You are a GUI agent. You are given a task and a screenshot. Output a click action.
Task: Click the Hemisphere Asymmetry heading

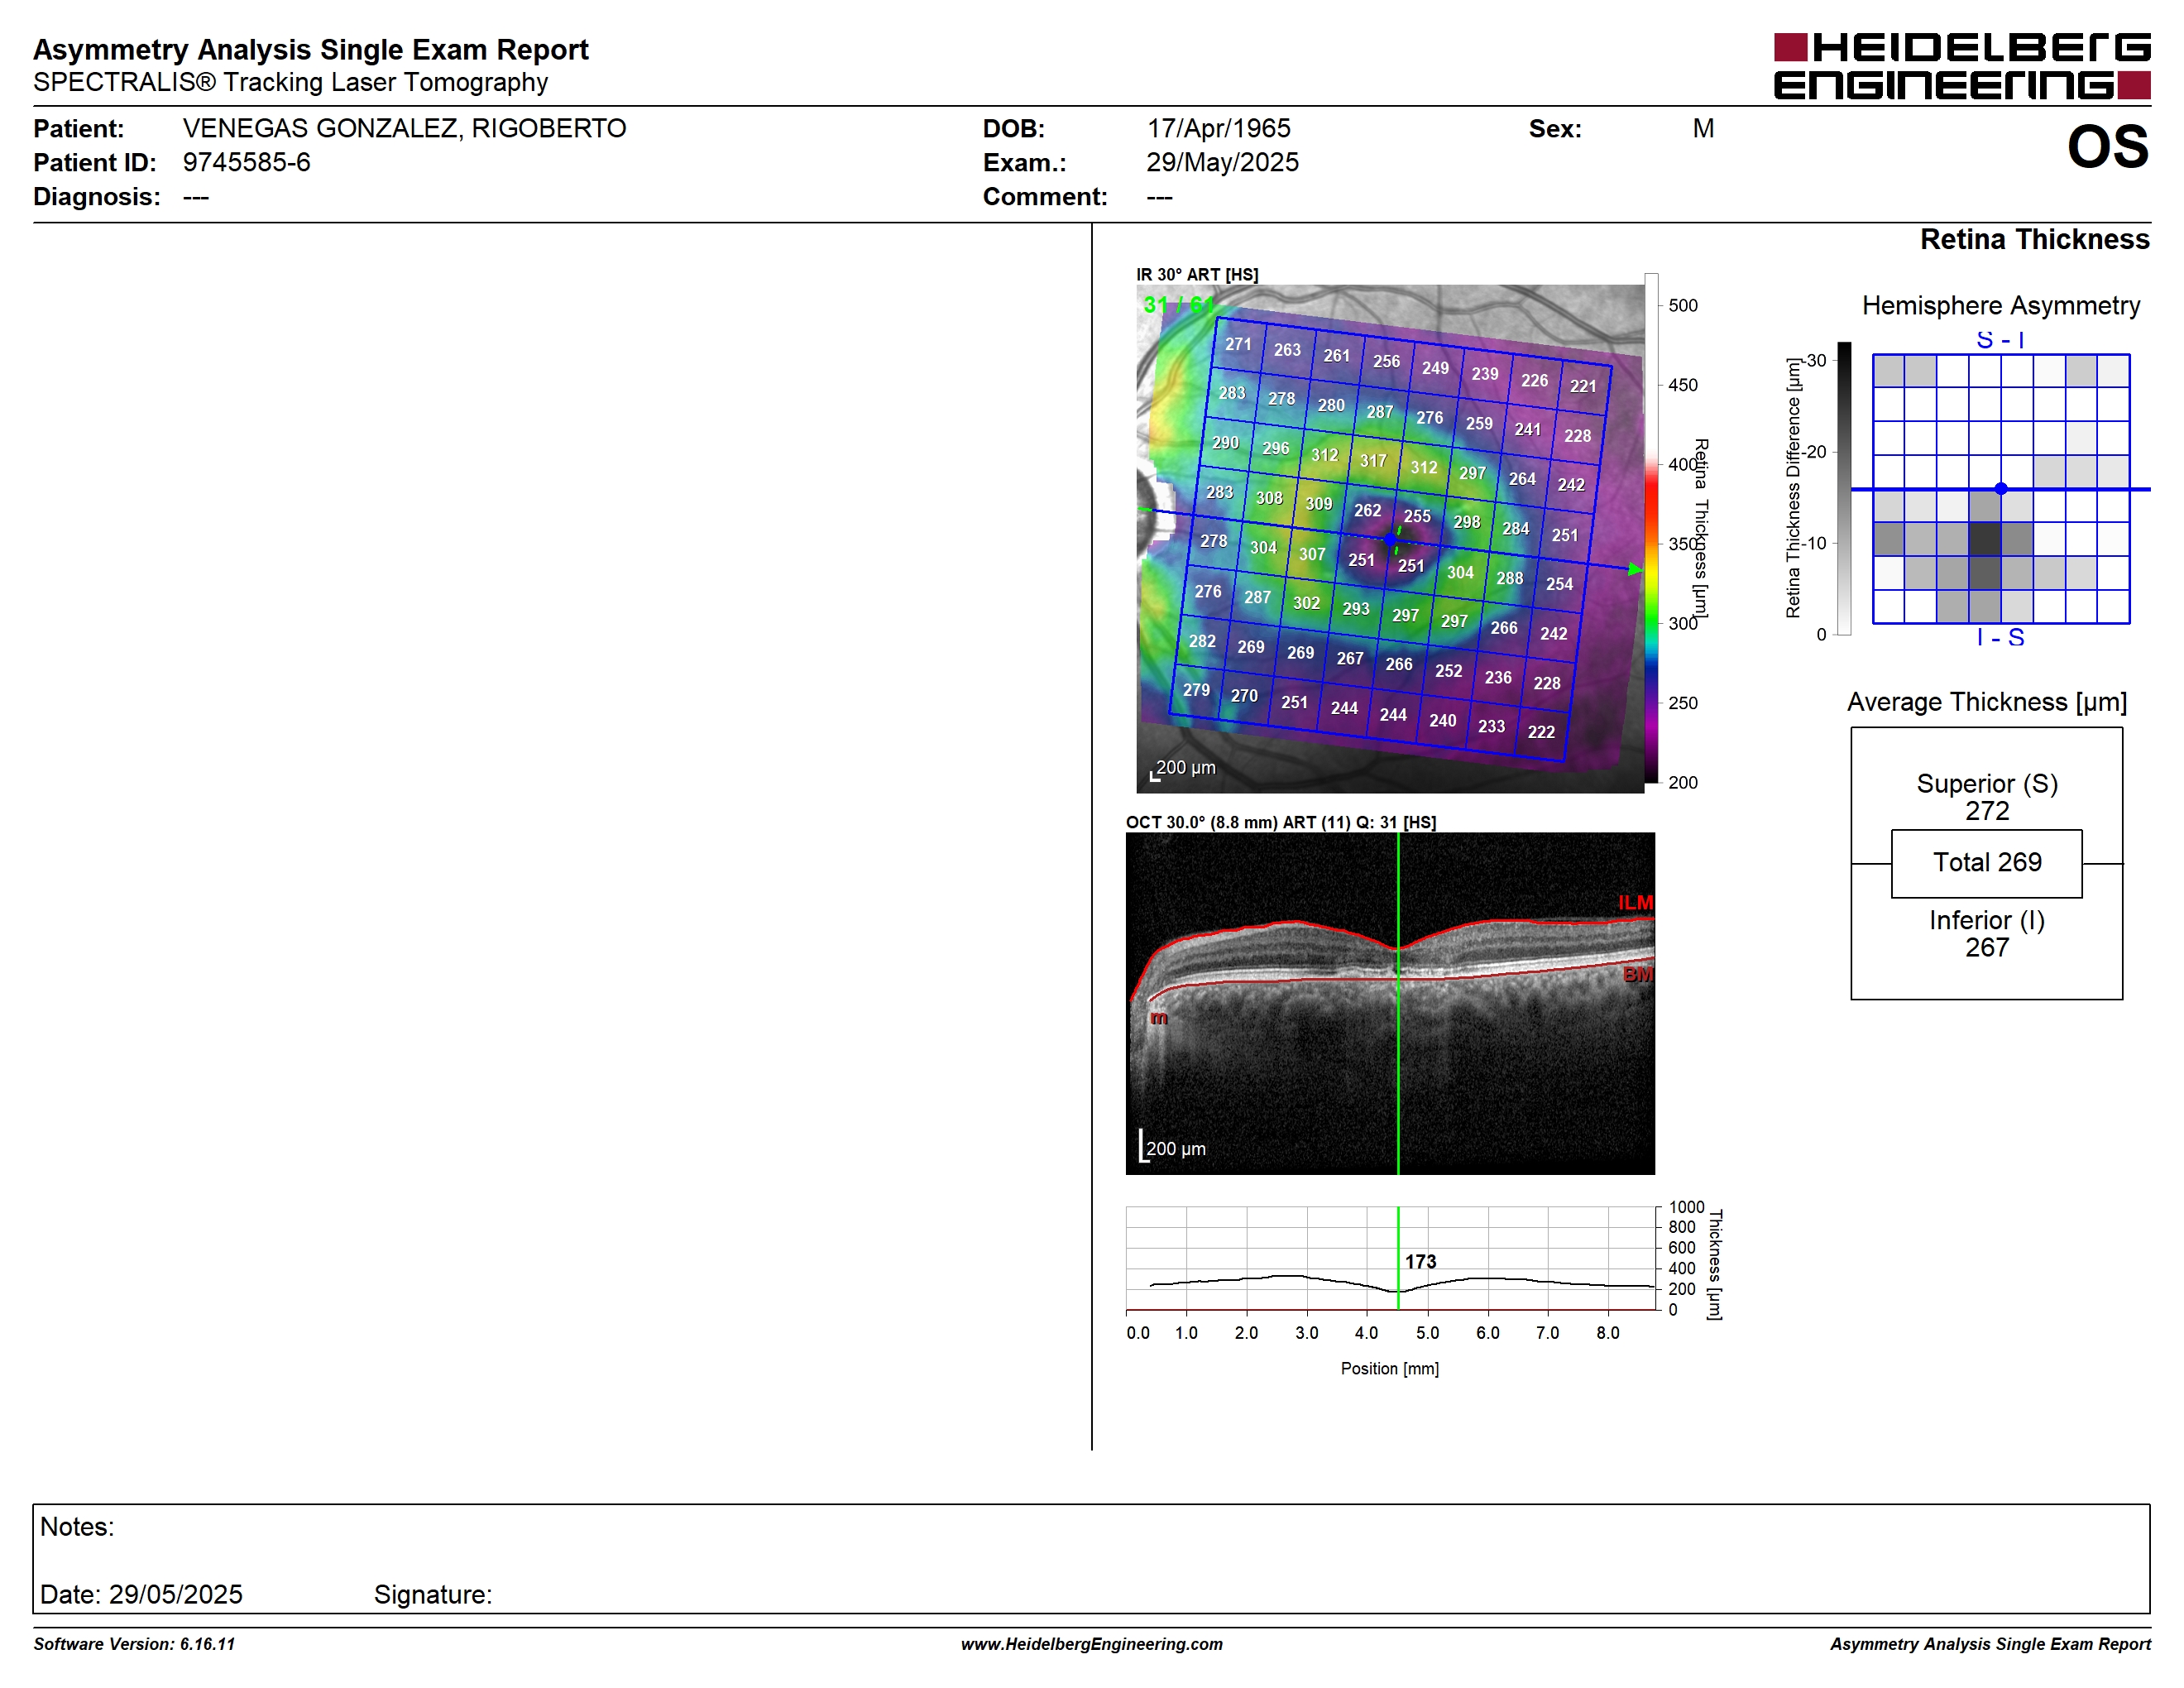coord(2000,305)
